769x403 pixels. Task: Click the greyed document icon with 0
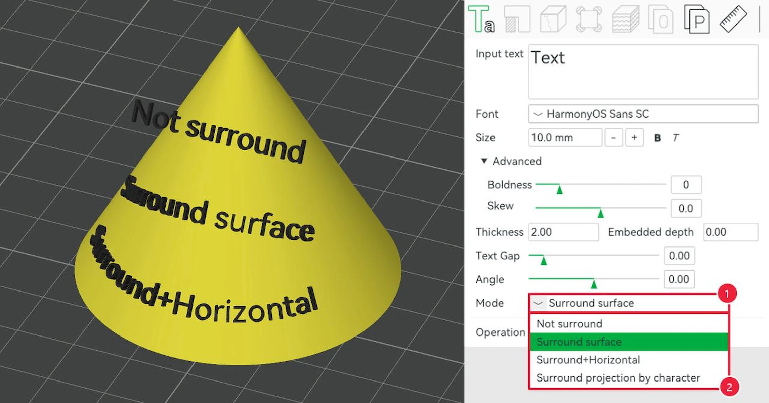(x=660, y=19)
